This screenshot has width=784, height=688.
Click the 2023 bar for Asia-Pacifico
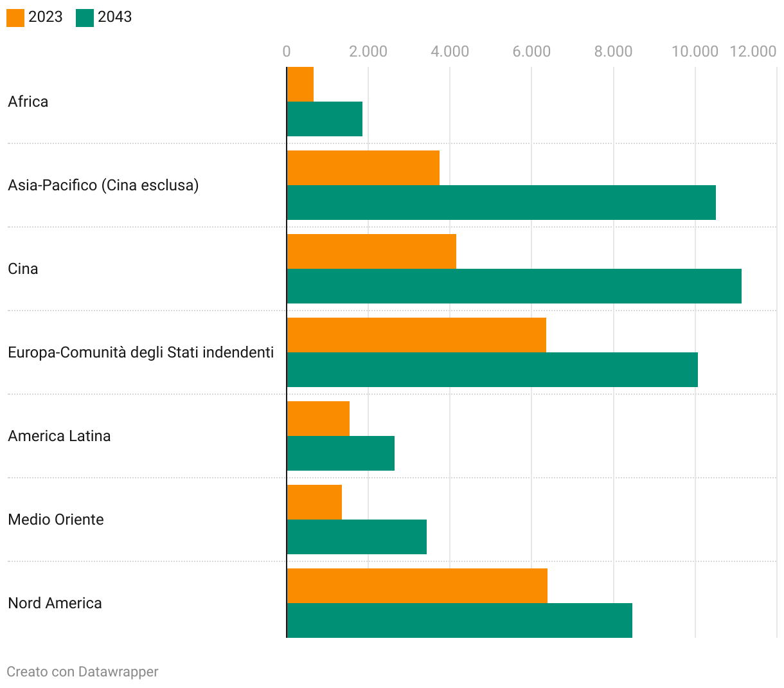tap(363, 168)
